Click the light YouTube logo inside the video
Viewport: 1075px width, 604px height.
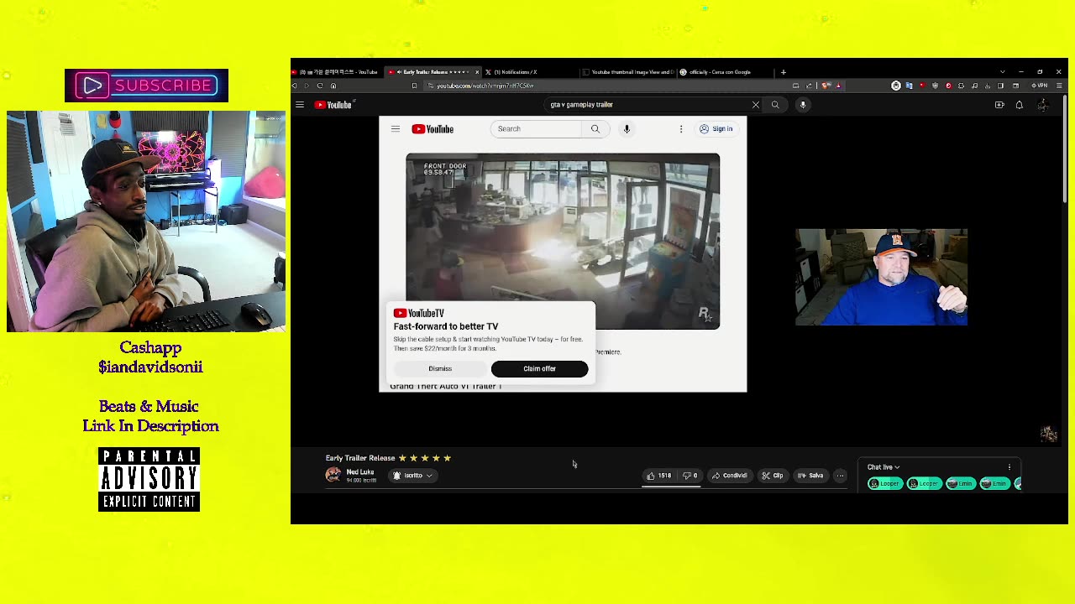point(433,129)
